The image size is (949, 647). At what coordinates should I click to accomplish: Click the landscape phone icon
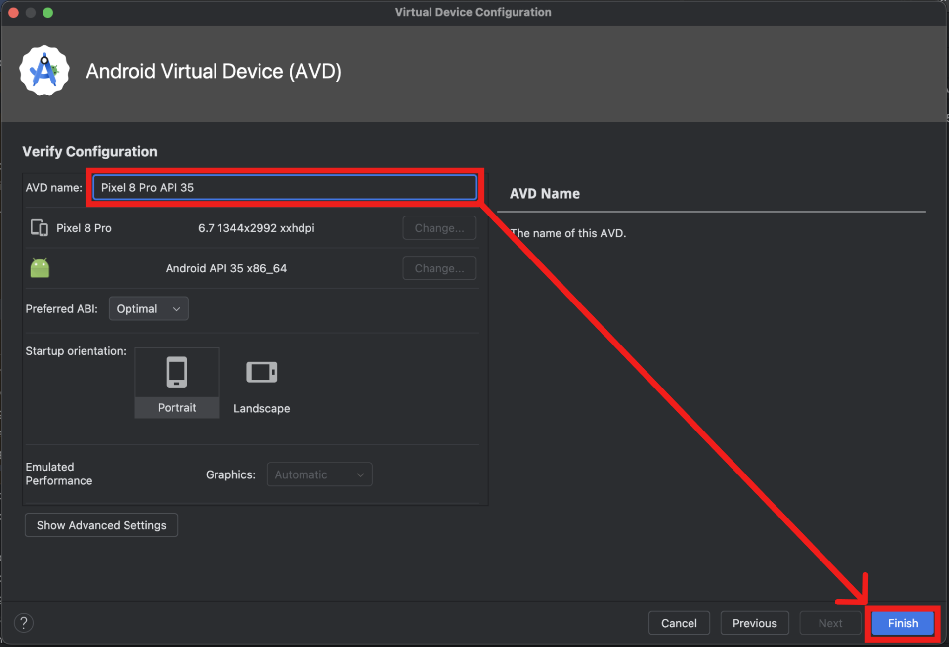pos(261,372)
